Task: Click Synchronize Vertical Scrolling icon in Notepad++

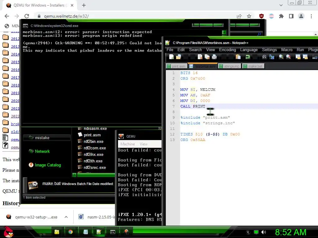Action: point(298,57)
